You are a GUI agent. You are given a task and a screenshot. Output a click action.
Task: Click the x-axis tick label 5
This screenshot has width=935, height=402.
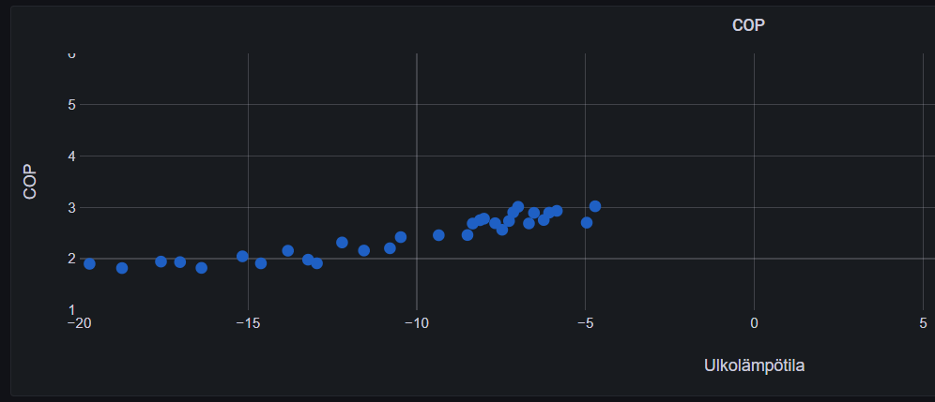click(x=923, y=323)
